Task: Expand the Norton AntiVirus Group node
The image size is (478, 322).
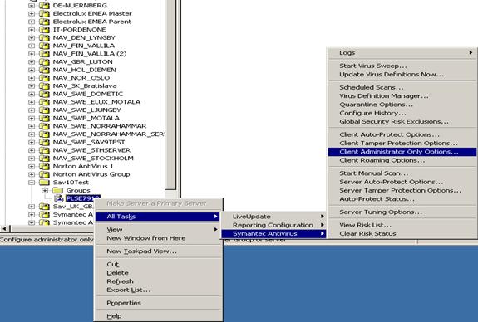Action: 32,174
